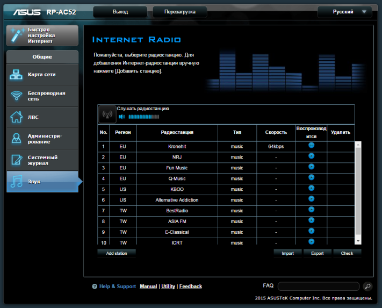Click the Удалить column header

[x=341, y=132]
